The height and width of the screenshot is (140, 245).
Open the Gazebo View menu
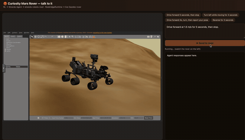tap(21, 33)
